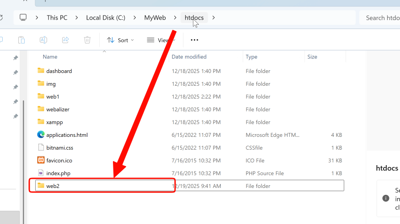
Task: Open the View dropdown menu
Action: tap(161, 40)
